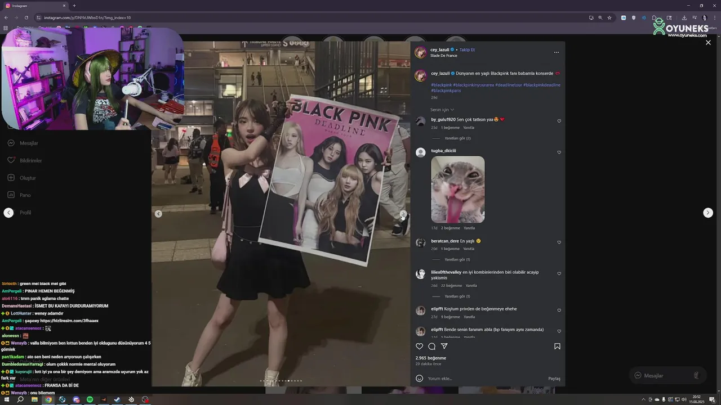Open Pano in the Instagram sidebar
This screenshot has width=721, height=405.
pyautogui.click(x=19, y=195)
